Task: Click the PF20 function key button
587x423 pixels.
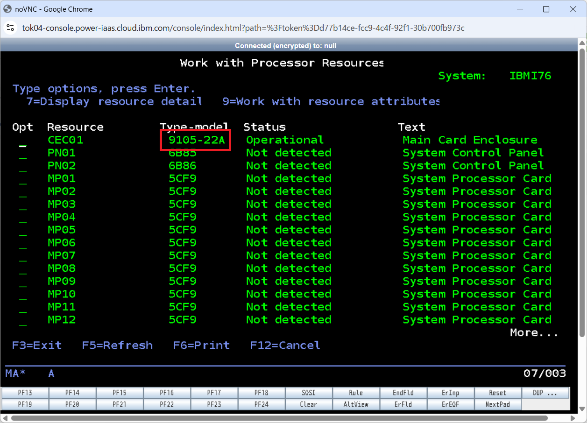Action: pos(72,404)
